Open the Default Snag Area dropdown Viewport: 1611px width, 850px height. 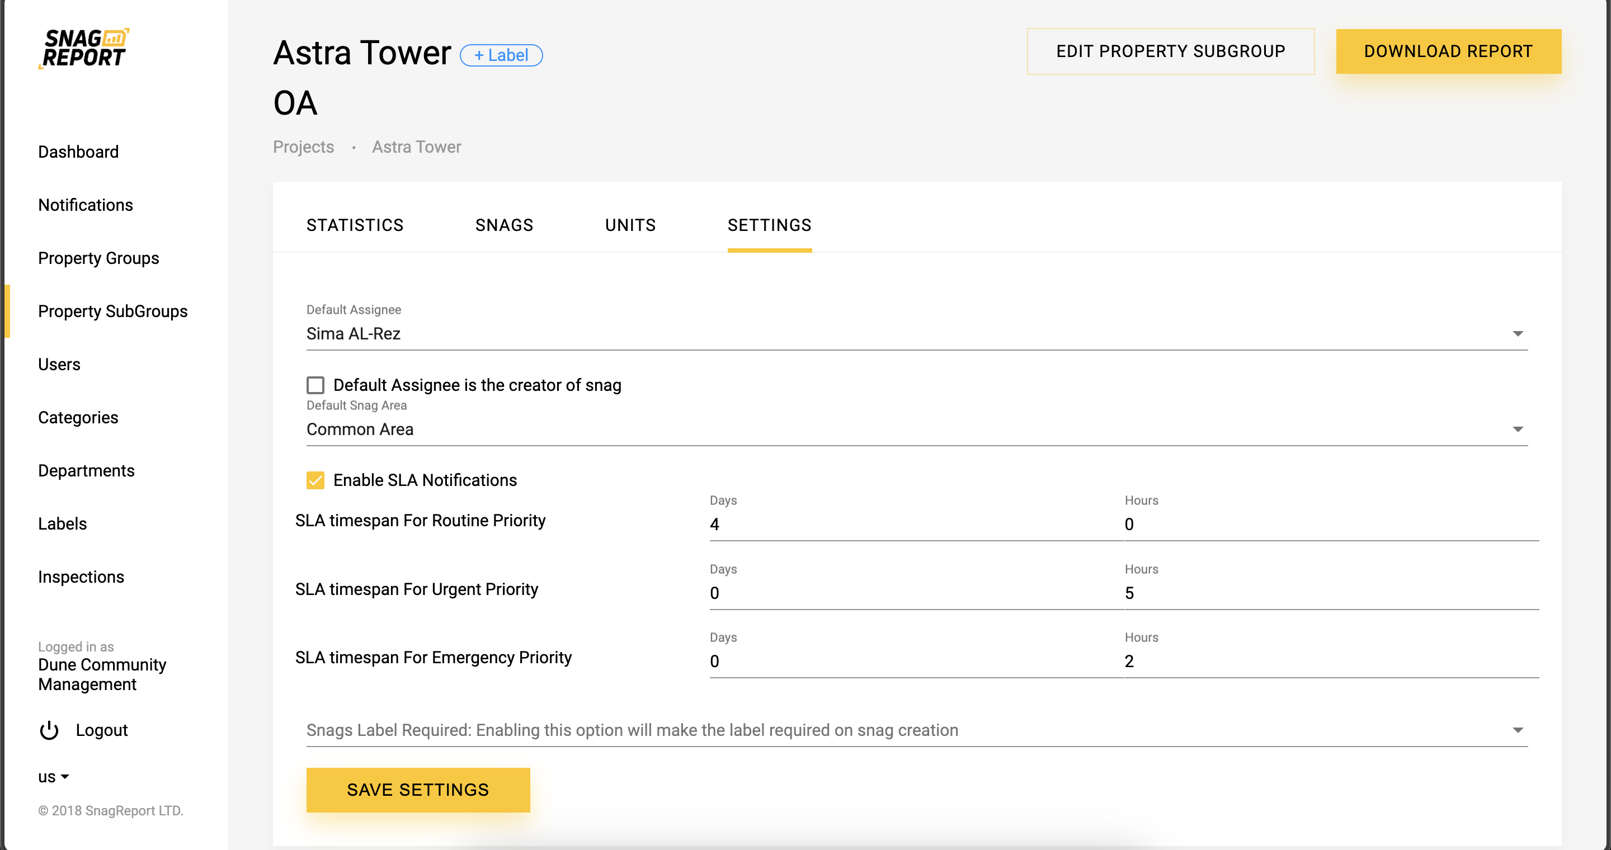coord(1517,429)
